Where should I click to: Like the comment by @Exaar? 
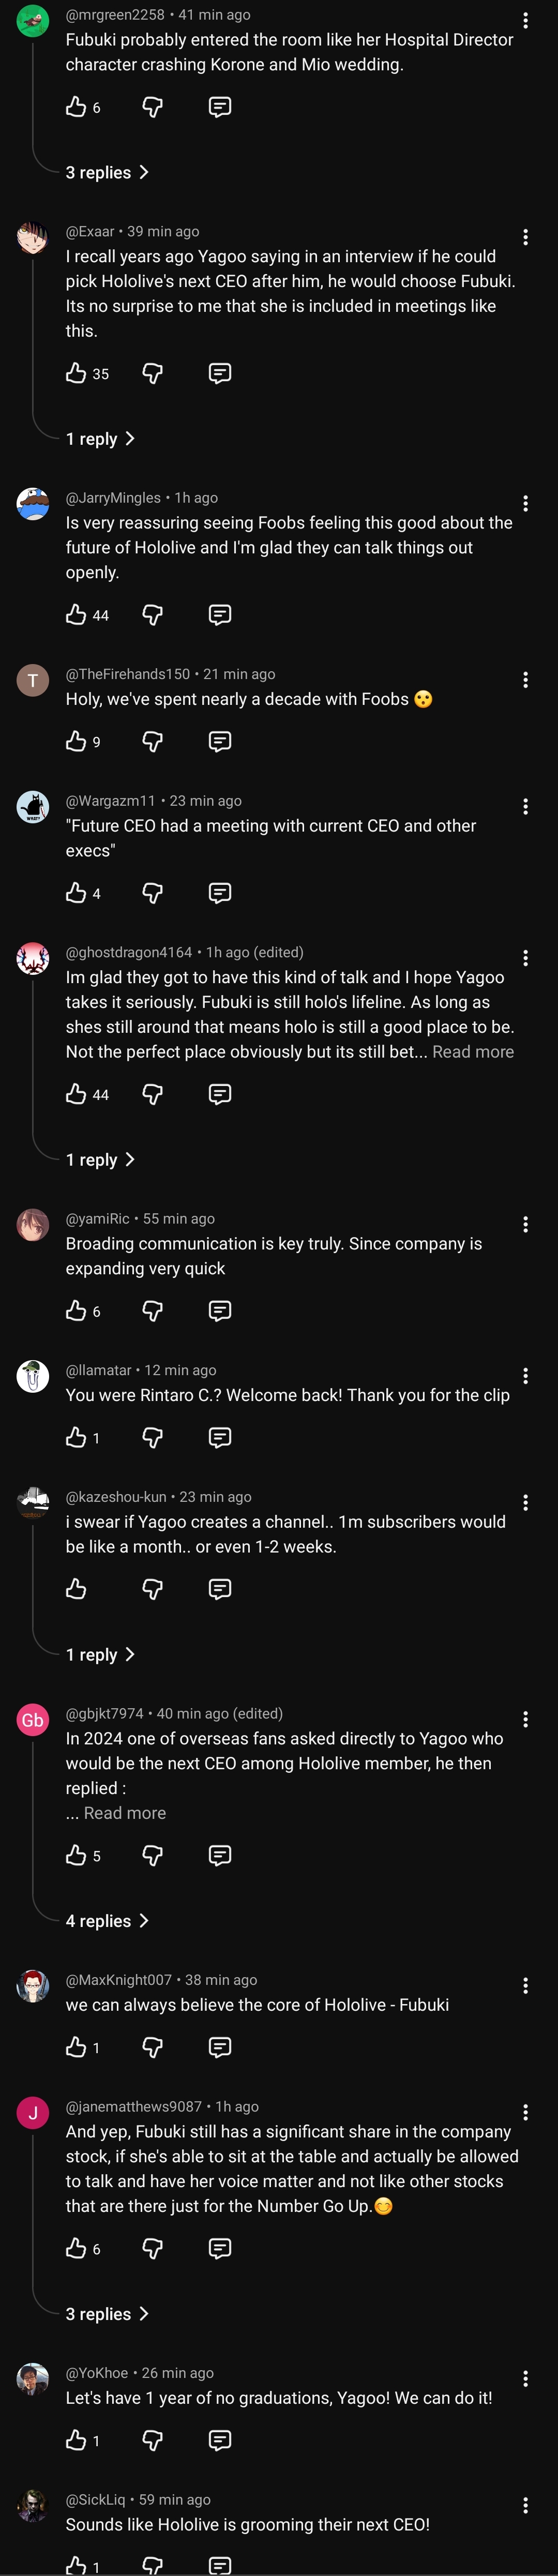point(76,373)
